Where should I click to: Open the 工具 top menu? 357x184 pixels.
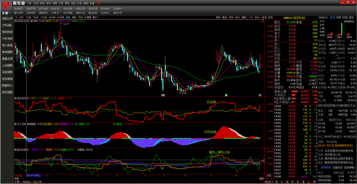click(61, 4)
